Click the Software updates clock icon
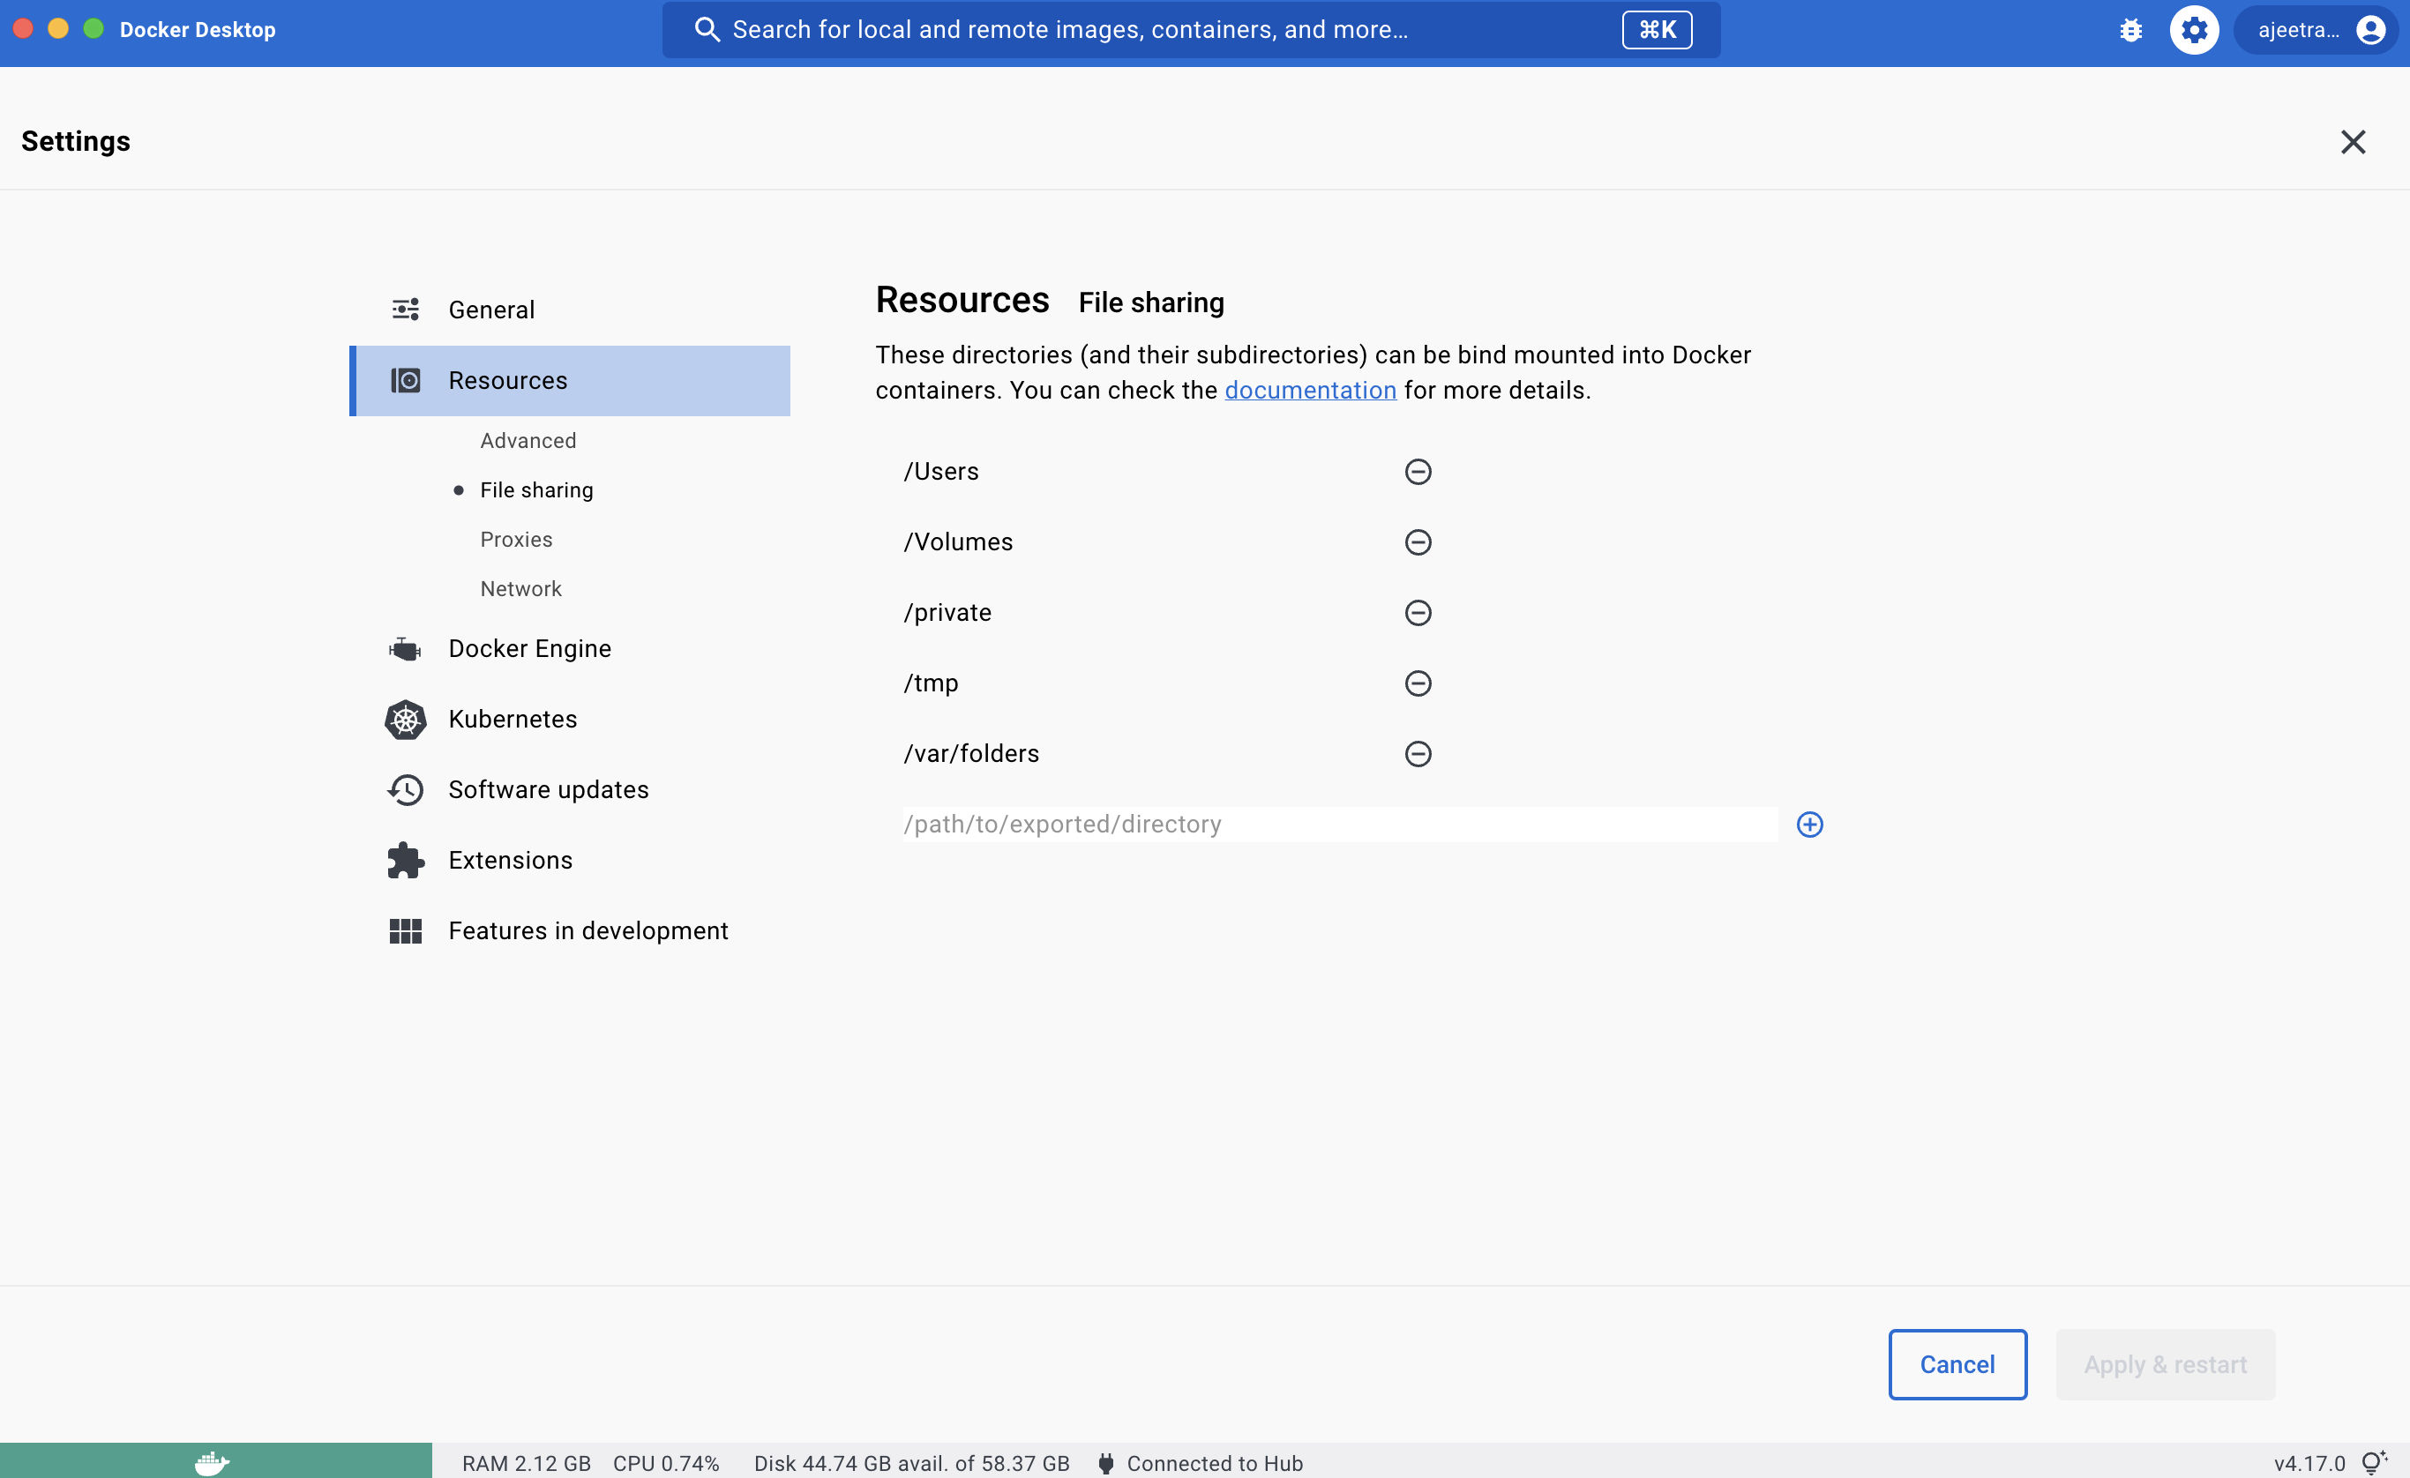Screen dimensions: 2410x1478 (x=405, y=790)
